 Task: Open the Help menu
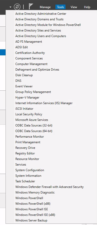click(87, 7)
